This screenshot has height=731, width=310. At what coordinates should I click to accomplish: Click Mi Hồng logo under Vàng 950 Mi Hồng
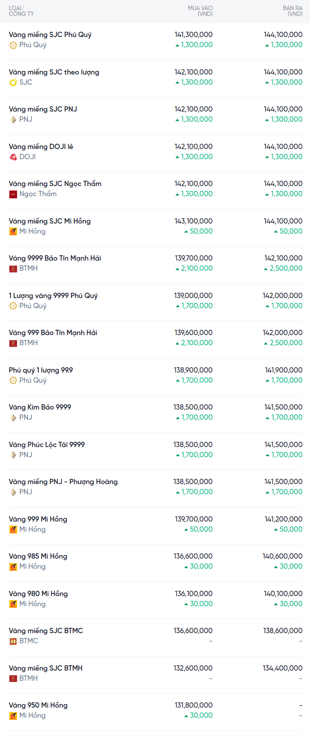[x=13, y=716]
